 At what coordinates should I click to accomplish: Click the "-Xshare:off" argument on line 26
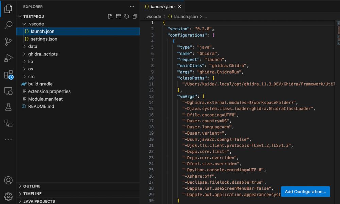[198, 176]
